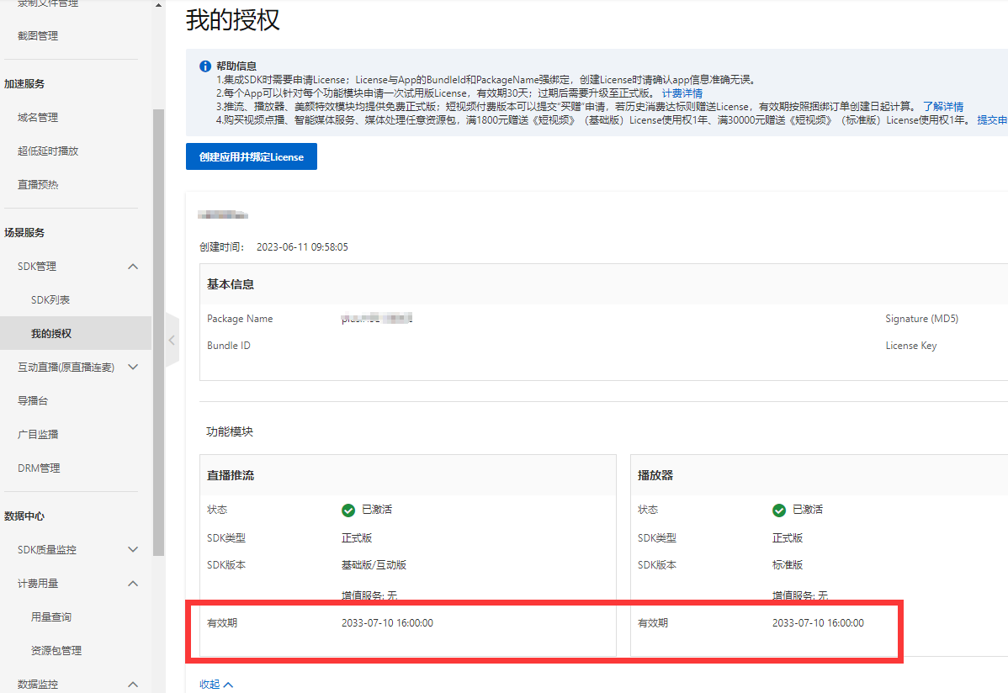
Task: Expand the 互动直播(原直播连麦) chevron
Action: point(133,367)
